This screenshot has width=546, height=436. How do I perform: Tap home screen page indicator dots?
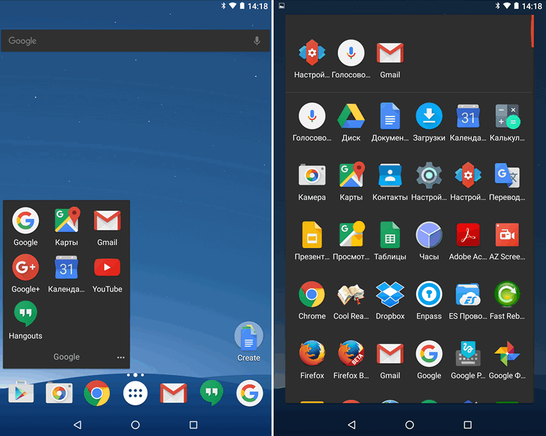(x=135, y=375)
